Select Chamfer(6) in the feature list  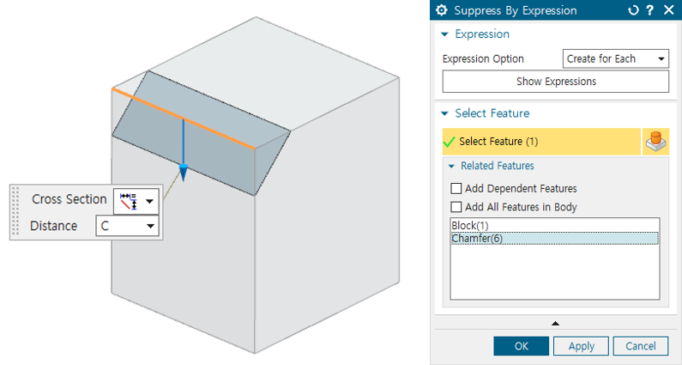click(x=476, y=238)
